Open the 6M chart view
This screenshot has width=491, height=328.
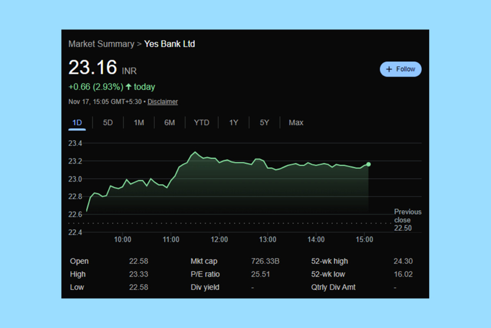(x=169, y=122)
